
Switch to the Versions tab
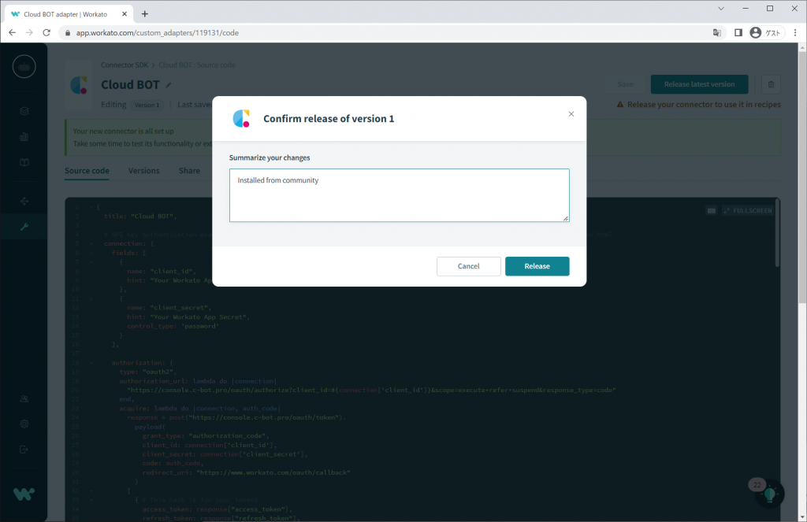coord(143,171)
